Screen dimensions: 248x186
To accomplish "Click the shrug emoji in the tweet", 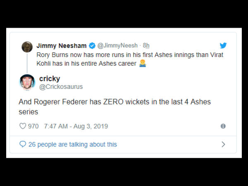I will click(x=143, y=64).
